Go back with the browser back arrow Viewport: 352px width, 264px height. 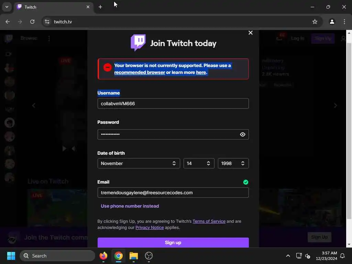(x=8, y=22)
